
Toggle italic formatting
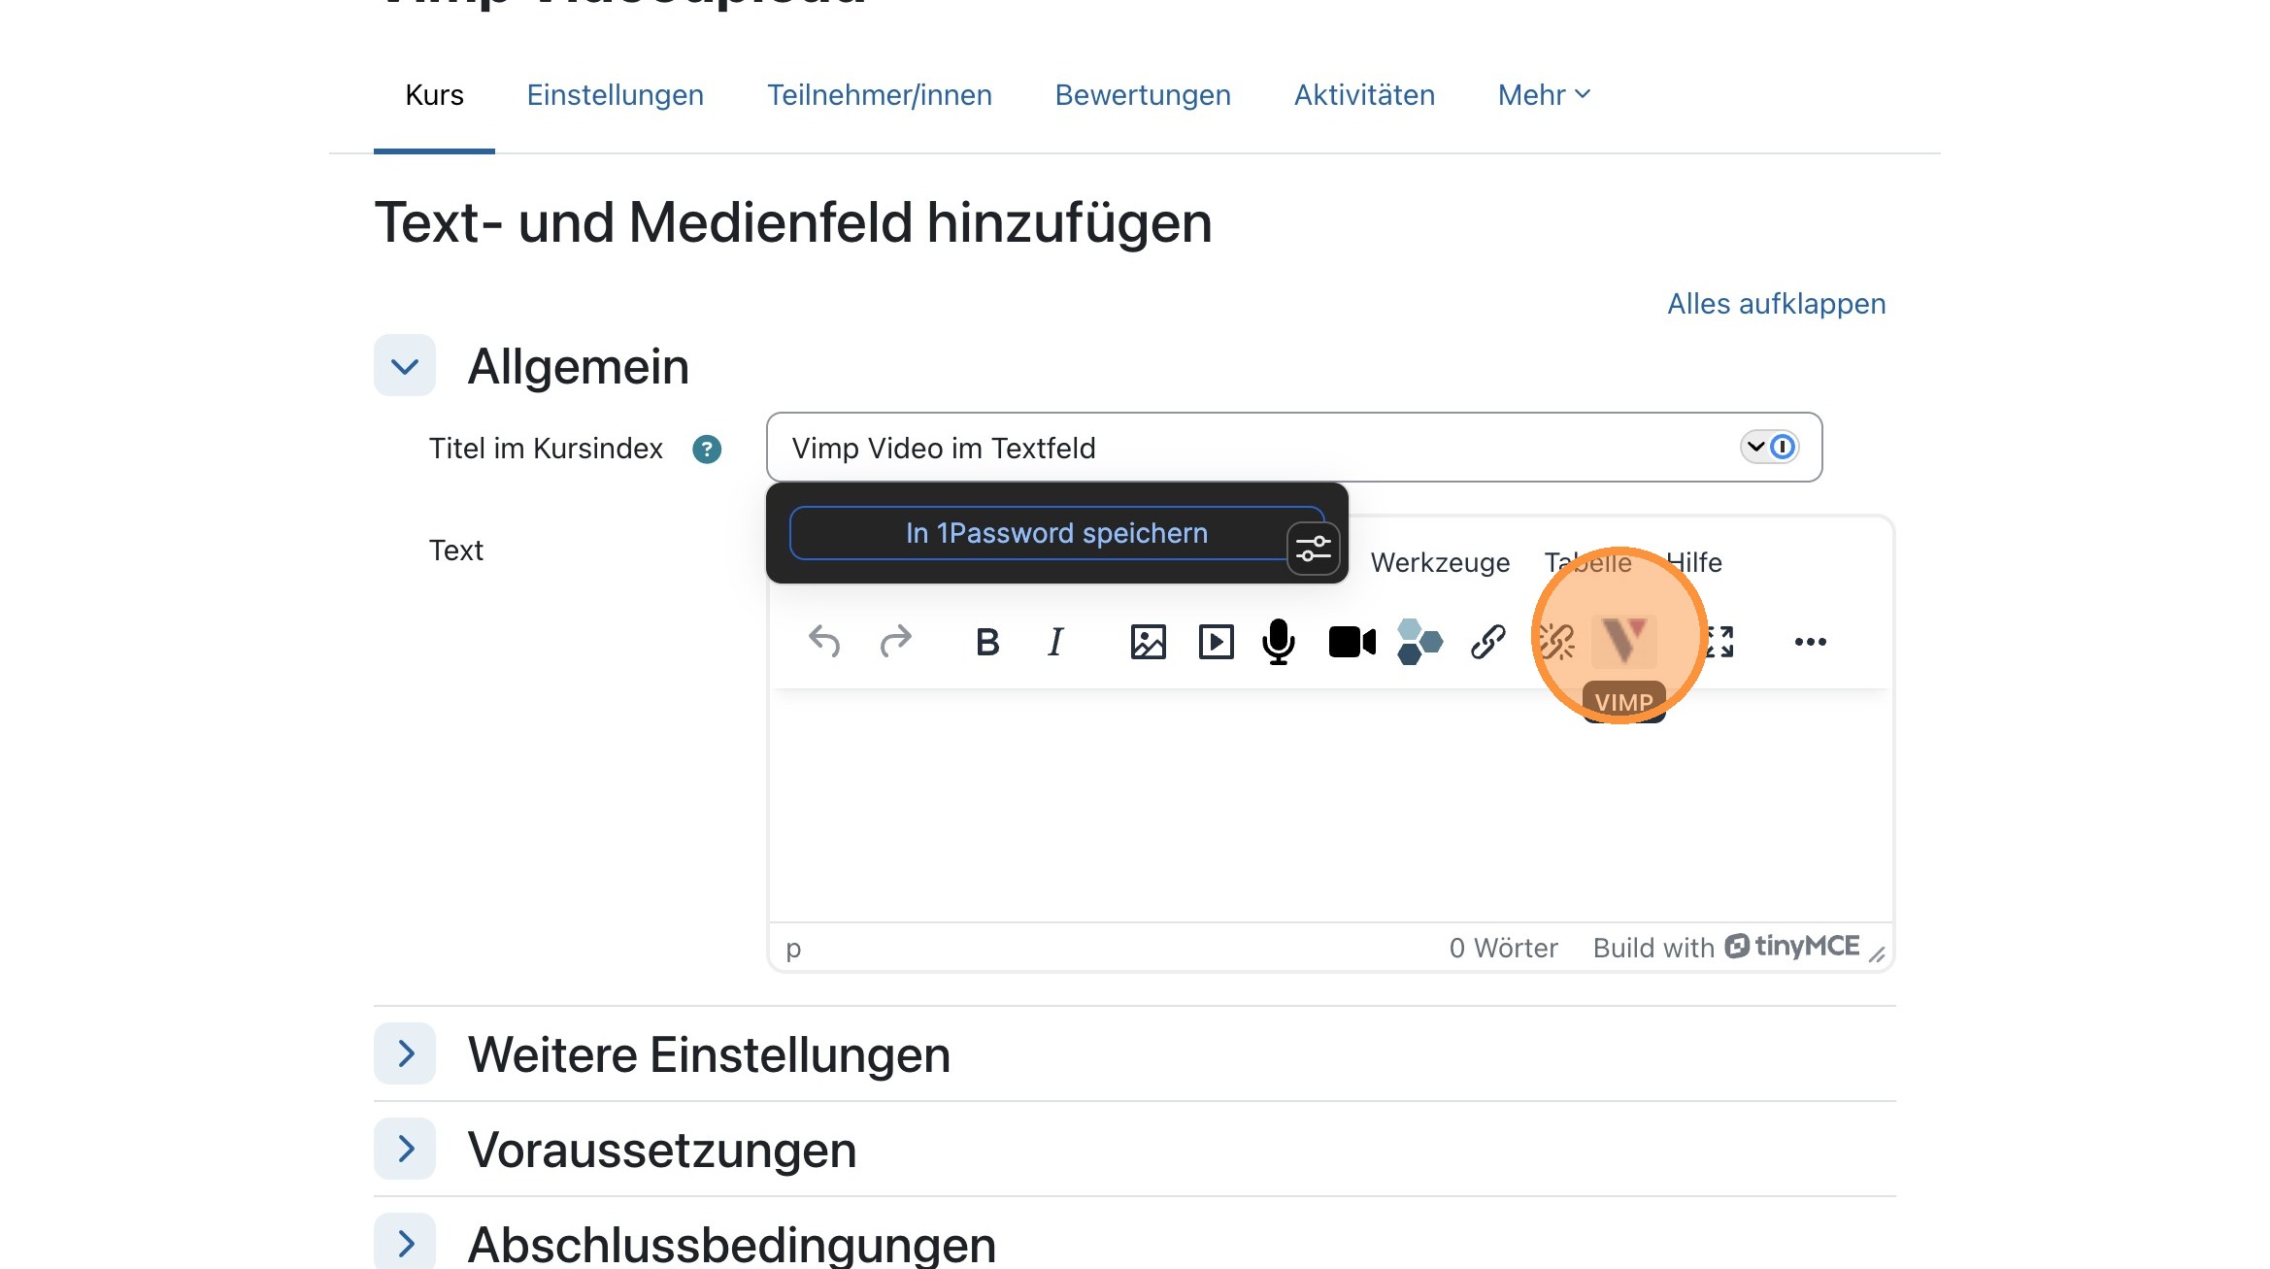1054,641
